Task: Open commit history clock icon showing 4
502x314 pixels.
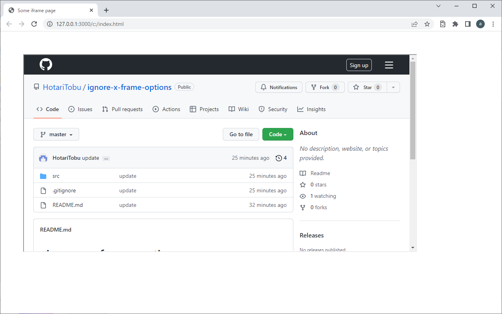Action: click(x=281, y=158)
